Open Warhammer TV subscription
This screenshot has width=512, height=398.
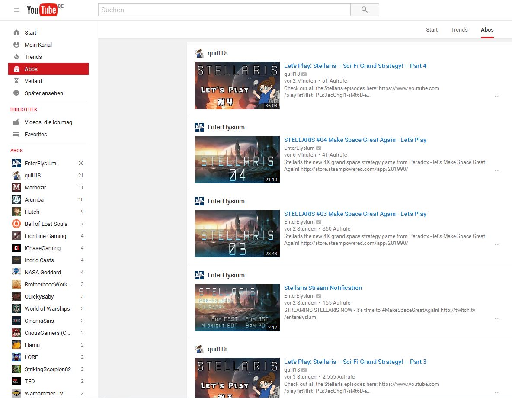[48, 393]
